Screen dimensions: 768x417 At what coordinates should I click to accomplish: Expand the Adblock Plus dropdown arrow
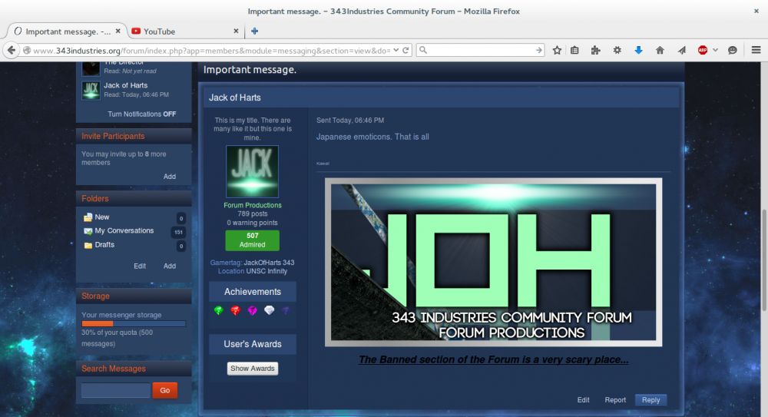[x=715, y=51]
